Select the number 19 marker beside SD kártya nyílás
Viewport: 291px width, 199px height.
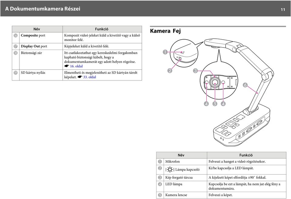click(x=15, y=73)
